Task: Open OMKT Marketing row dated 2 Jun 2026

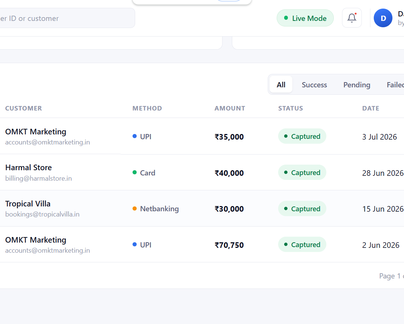Action: tap(202, 244)
